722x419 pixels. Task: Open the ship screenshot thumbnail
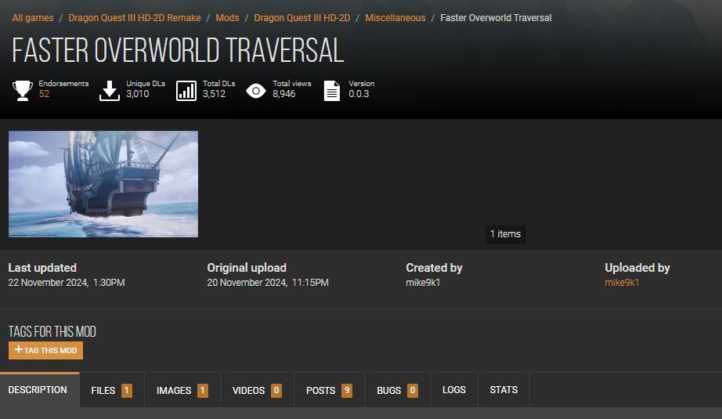103,184
